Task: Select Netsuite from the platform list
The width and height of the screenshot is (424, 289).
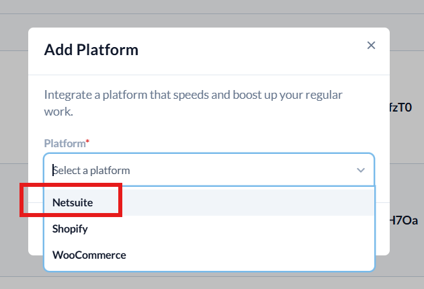Action: [x=209, y=202]
